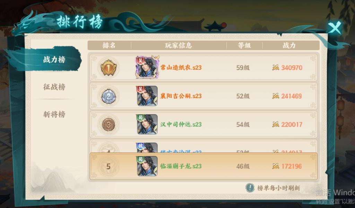The image size is (355, 208).
Task: Open avatar of 临淄蒯子龙.s23
Action: 147,166
